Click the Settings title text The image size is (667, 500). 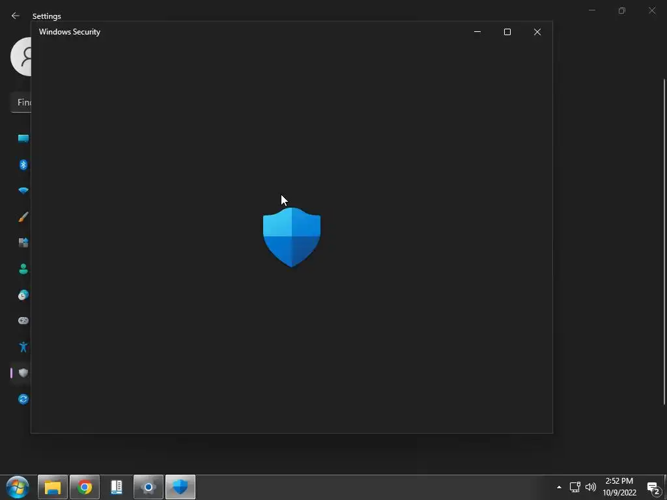pos(47,16)
